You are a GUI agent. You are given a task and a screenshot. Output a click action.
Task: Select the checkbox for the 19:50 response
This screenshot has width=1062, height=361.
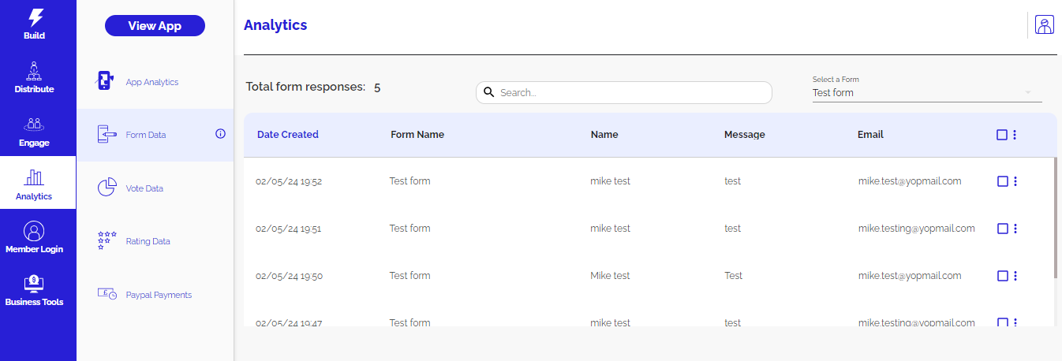(x=1003, y=276)
